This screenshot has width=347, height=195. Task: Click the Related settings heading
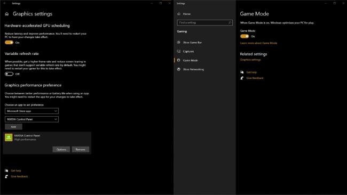pyautogui.click(x=254, y=54)
